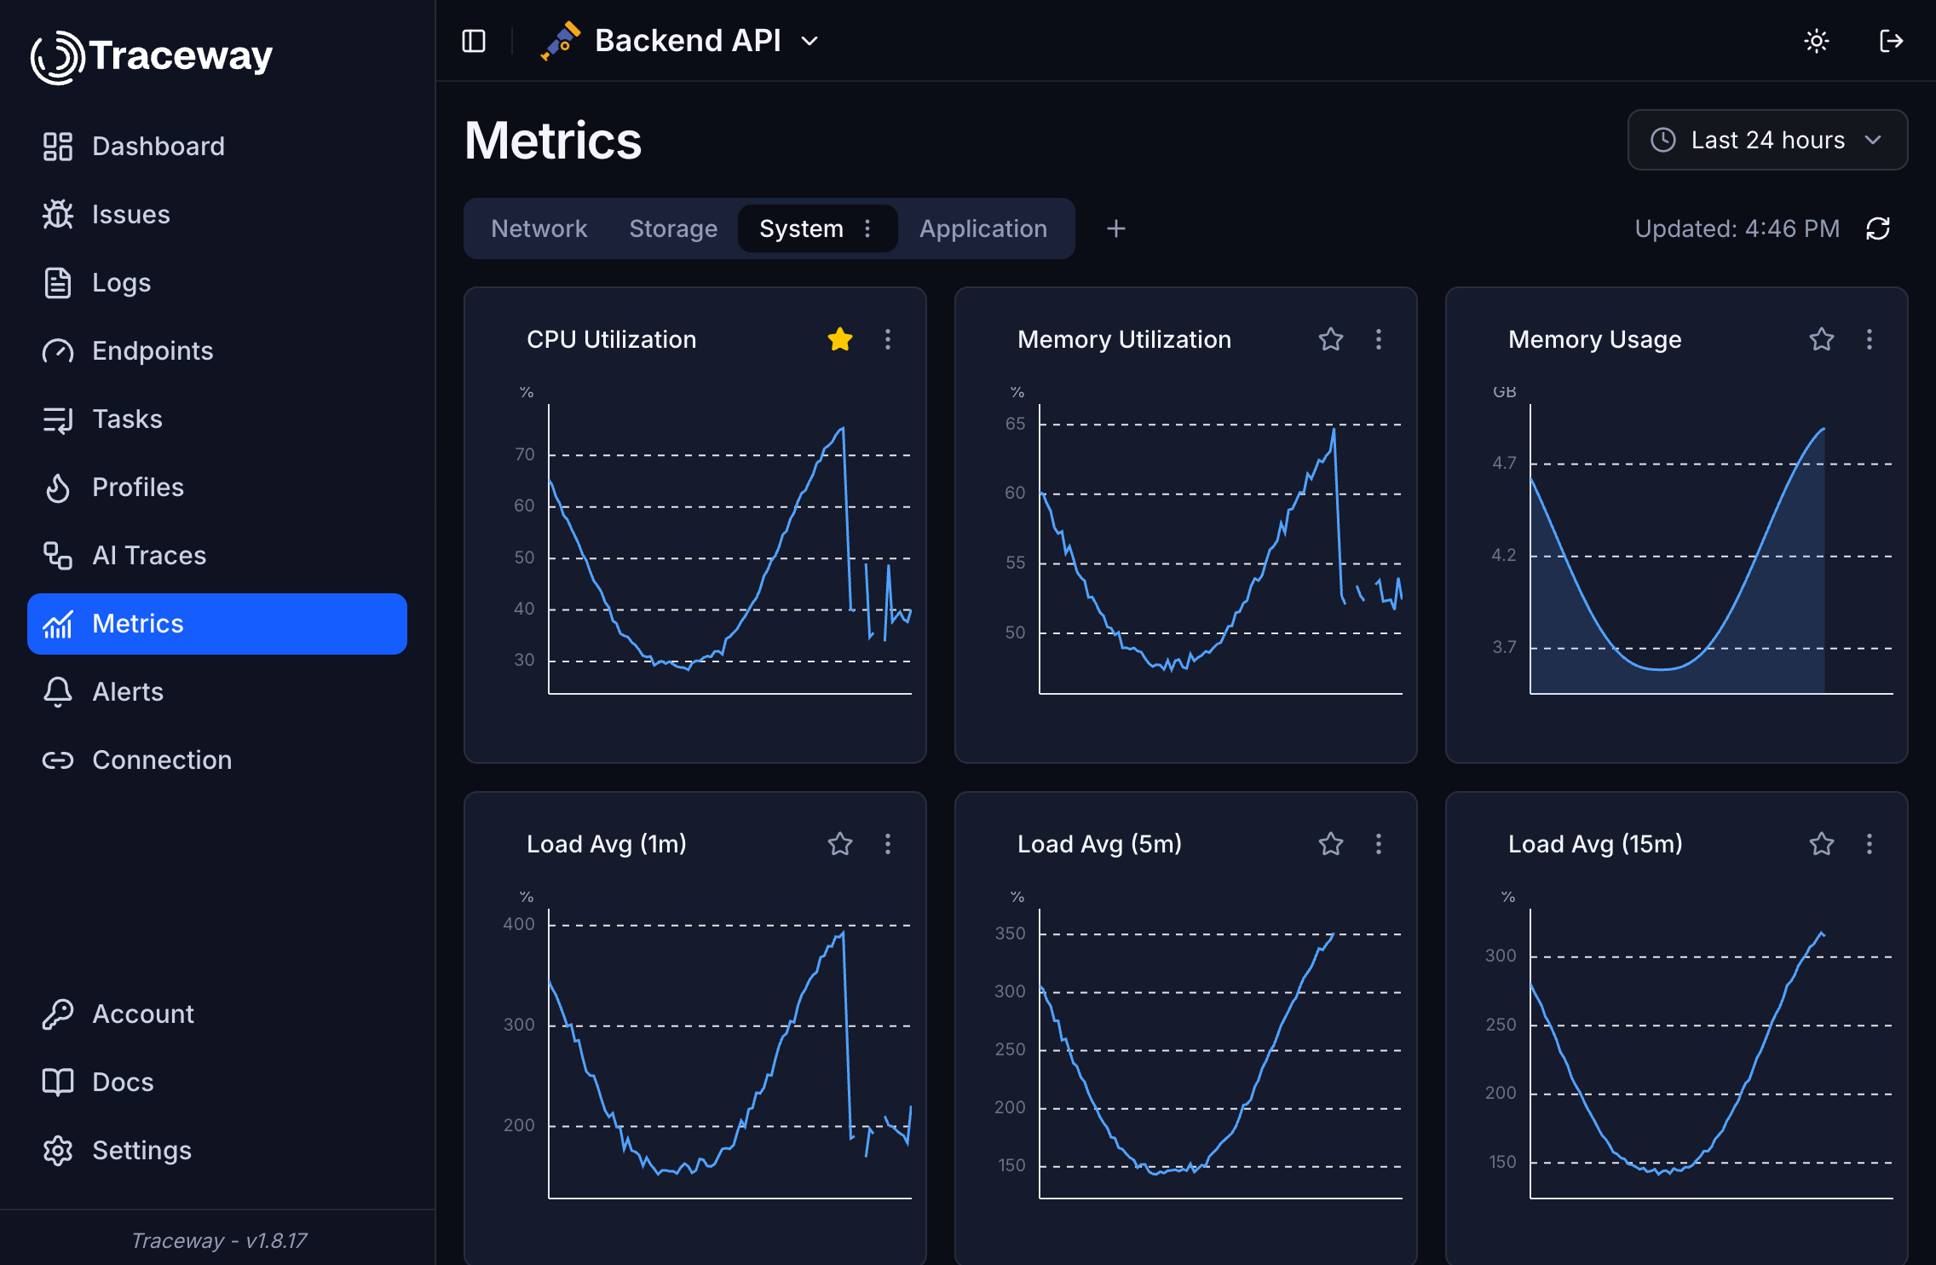Open Load Avg (15m) card options menu

[x=1870, y=844]
